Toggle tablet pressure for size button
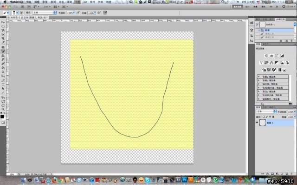Screen dimensions: 297x185 coord(105,12)
